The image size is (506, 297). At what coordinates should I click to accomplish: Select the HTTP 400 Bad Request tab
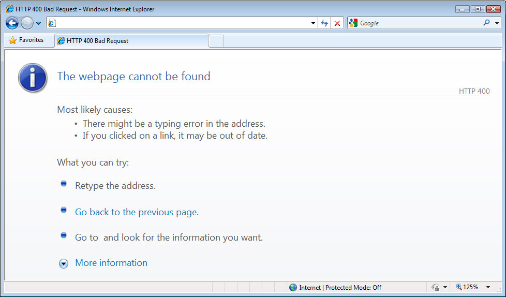click(x=131, y=41)
